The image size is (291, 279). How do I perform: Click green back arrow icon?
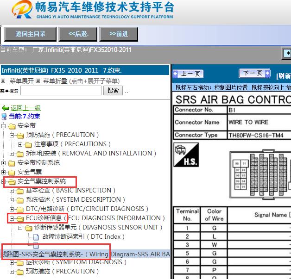[5, 108]
